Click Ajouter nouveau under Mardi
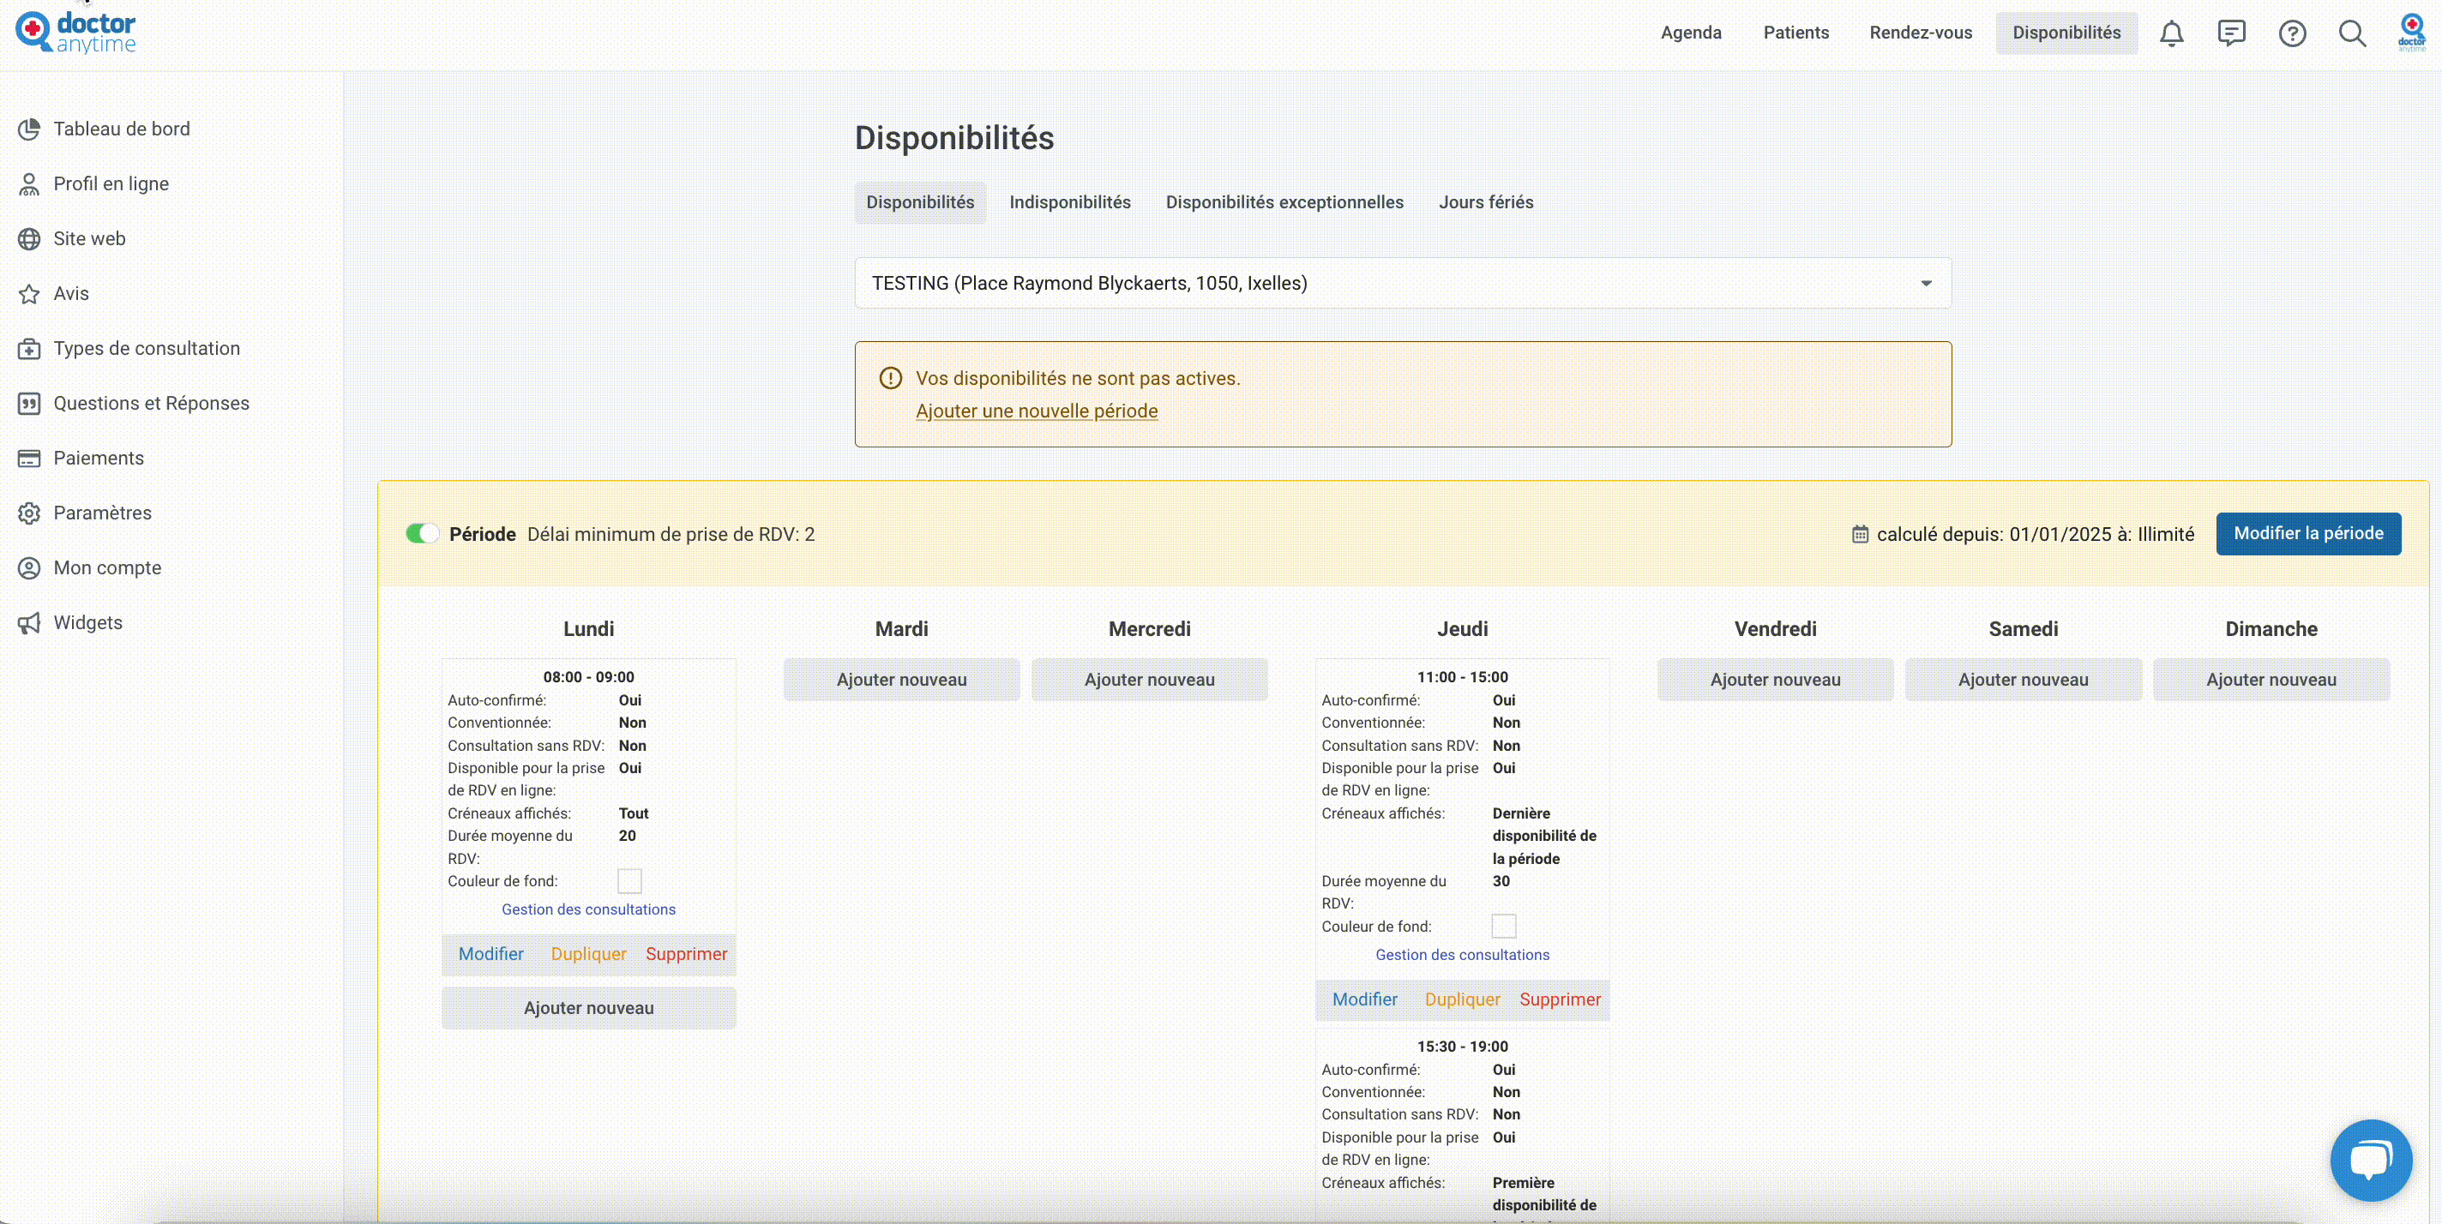The image size is (2442, 1224). coord(901,679)
